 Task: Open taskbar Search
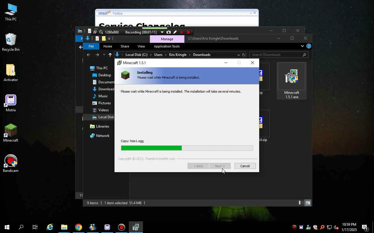[x=21, y=227]
